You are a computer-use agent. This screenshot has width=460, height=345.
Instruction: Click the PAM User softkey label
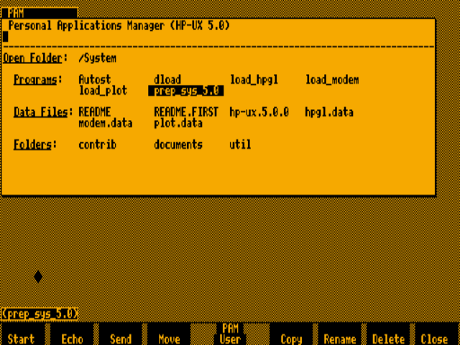click(x=230, y=333)
